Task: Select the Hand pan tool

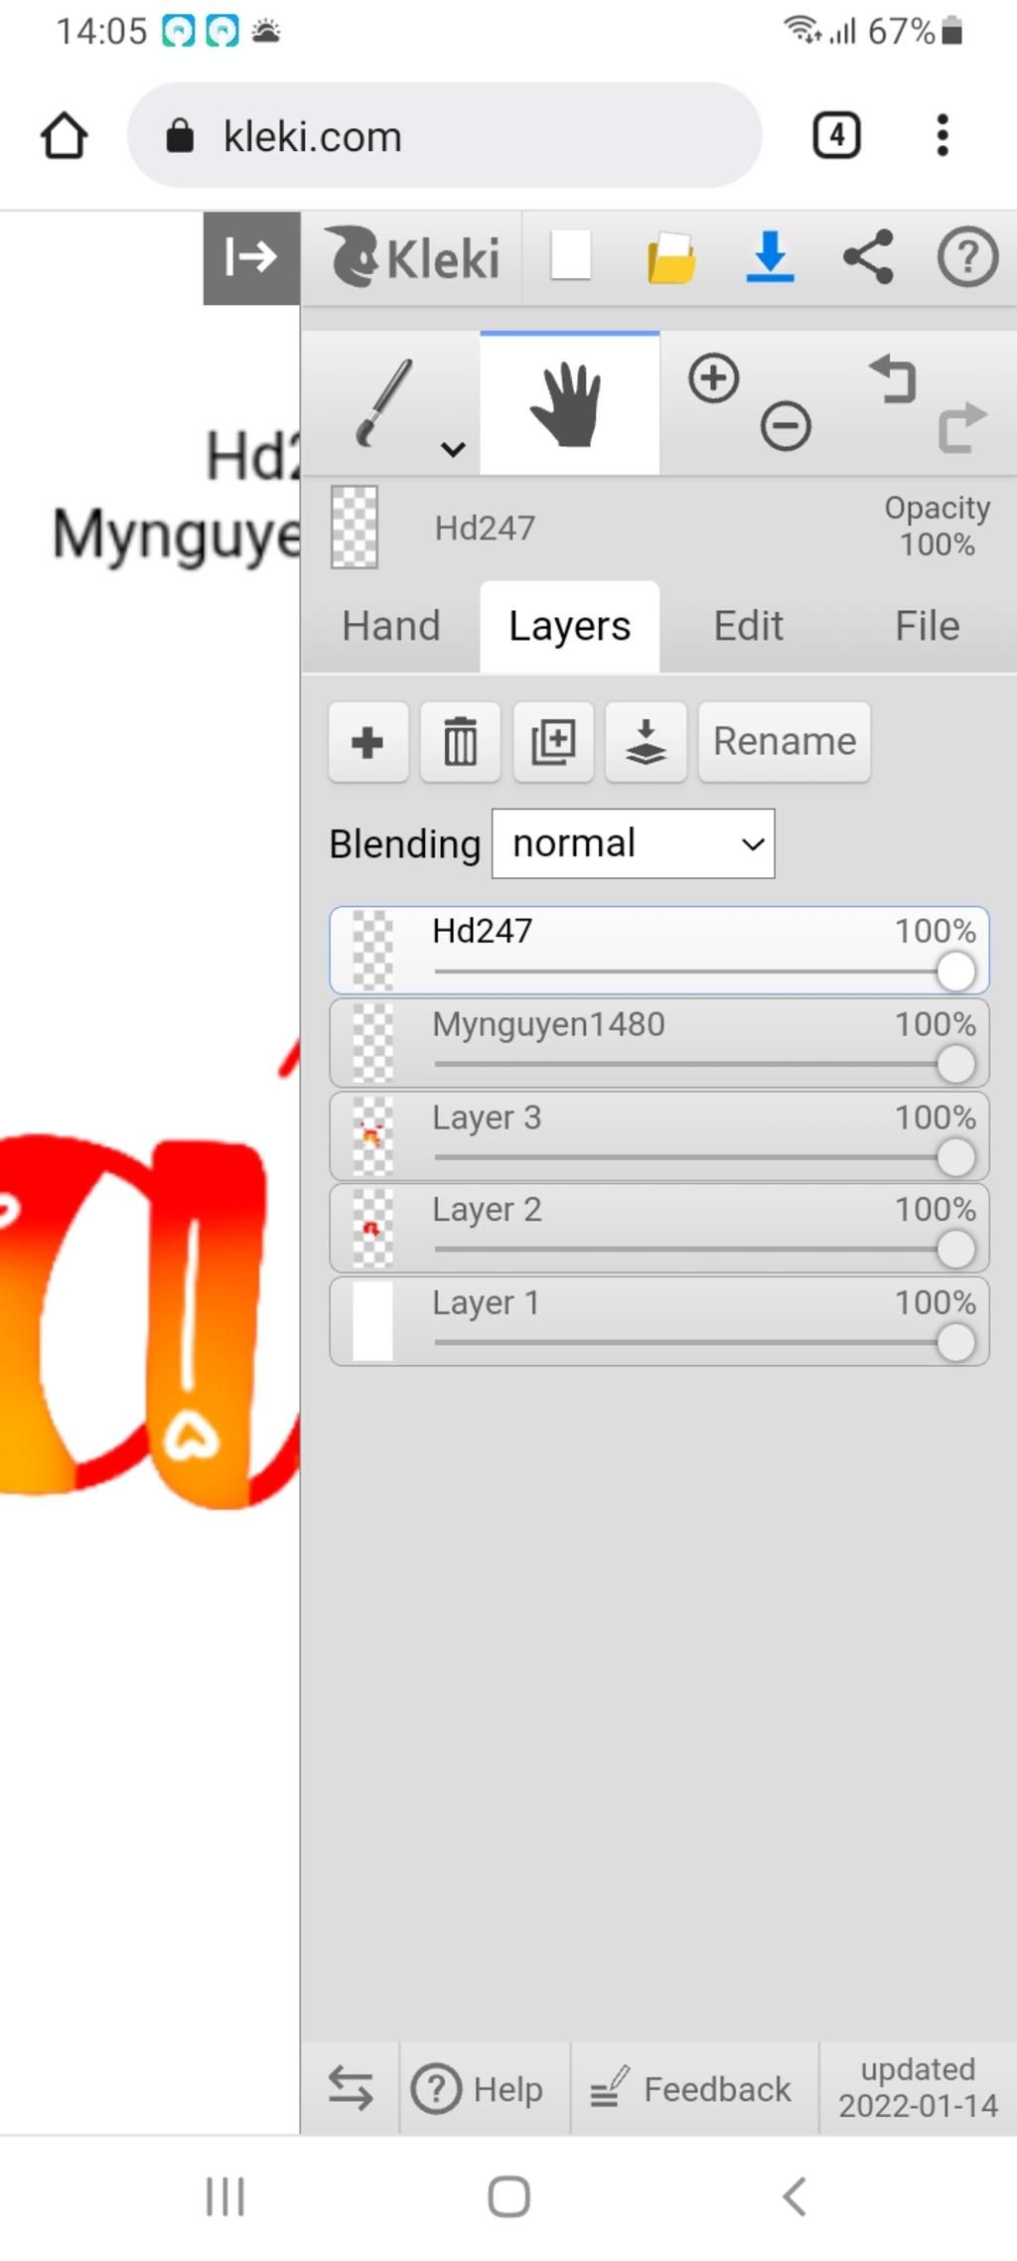Action: 569,404
